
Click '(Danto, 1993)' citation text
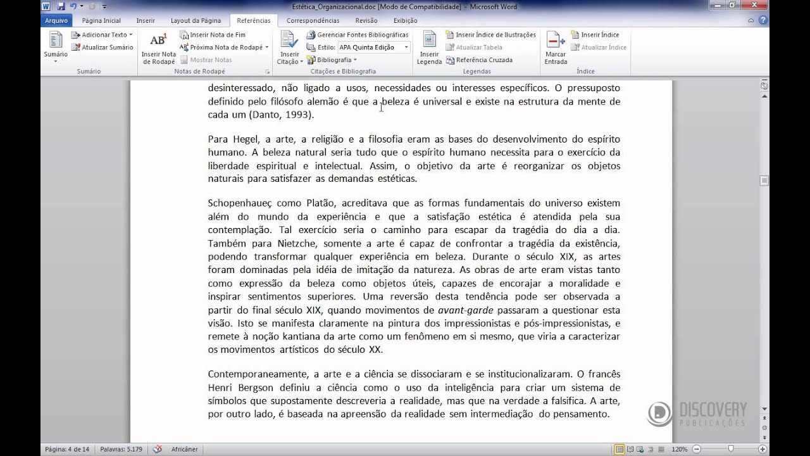281,115
